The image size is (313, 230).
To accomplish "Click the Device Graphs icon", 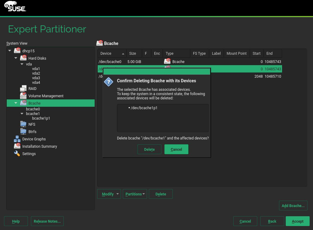I will coord(17,139).
